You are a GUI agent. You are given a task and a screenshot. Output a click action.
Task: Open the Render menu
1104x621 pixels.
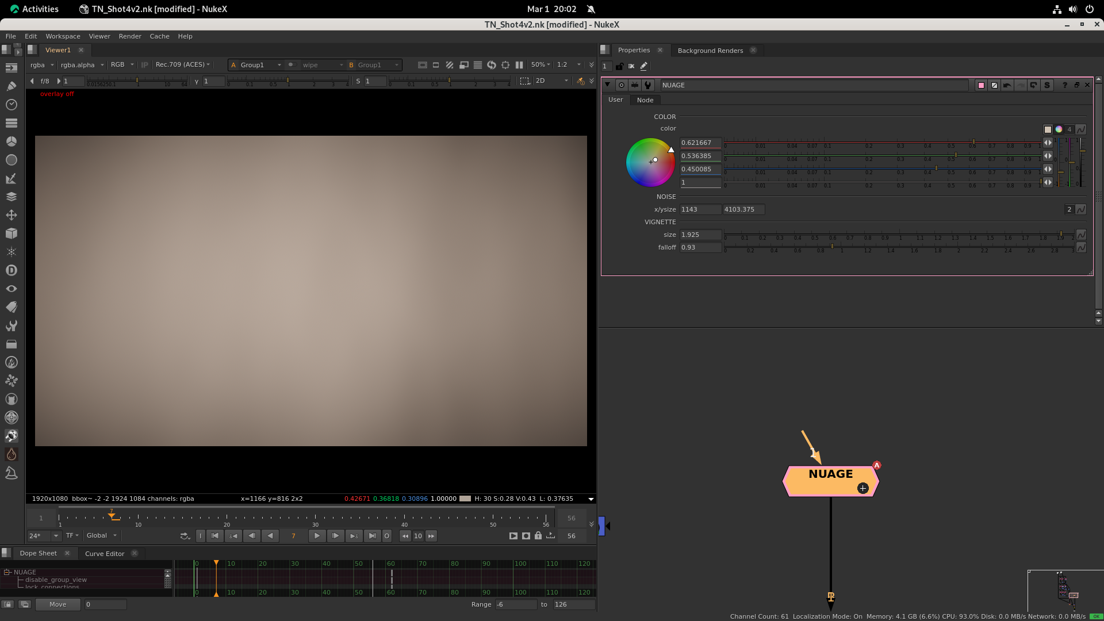[130, 36]
